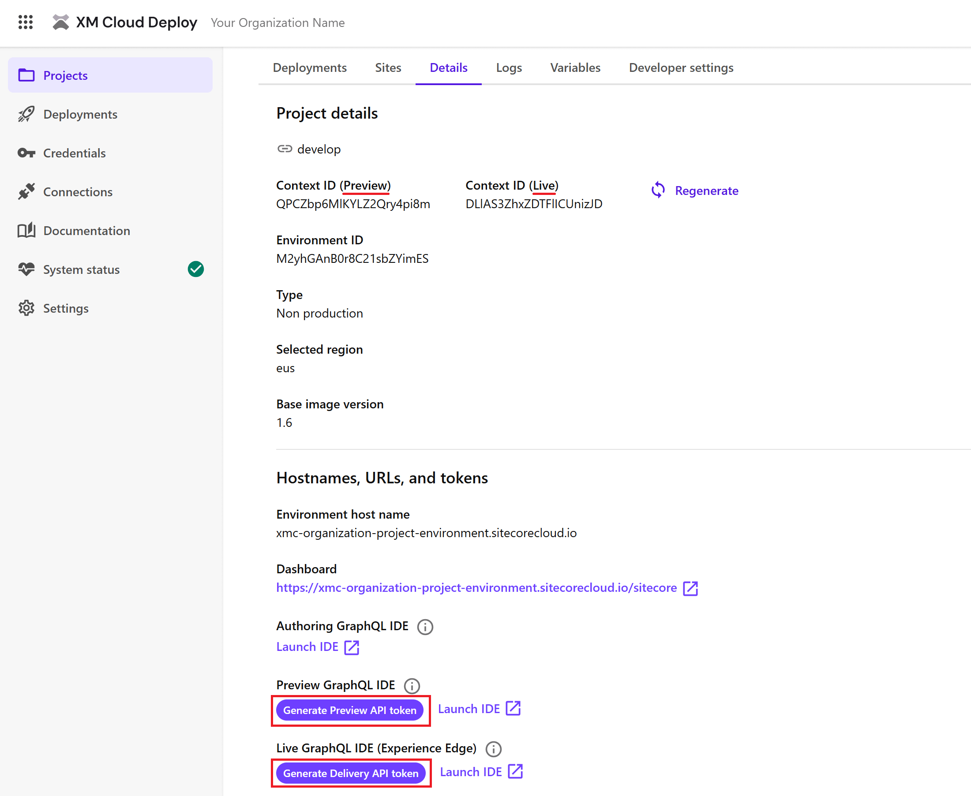The image size is (971, 796).
Task: Open the Dashboard sitecore URL link
Action: pyautogui.click(x=476, y=588)
